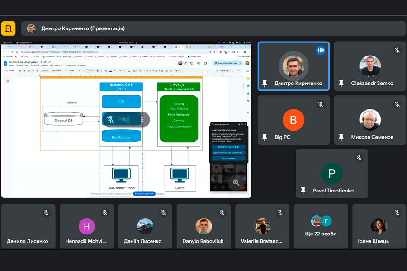The image size is (407, 271).
Task: Open the Справка menu in Docs
Action: (82, 65)
